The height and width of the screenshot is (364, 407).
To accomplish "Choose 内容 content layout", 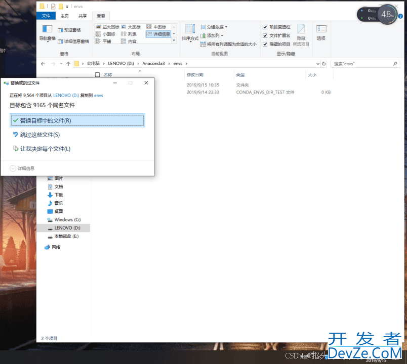I will (129, 41).
